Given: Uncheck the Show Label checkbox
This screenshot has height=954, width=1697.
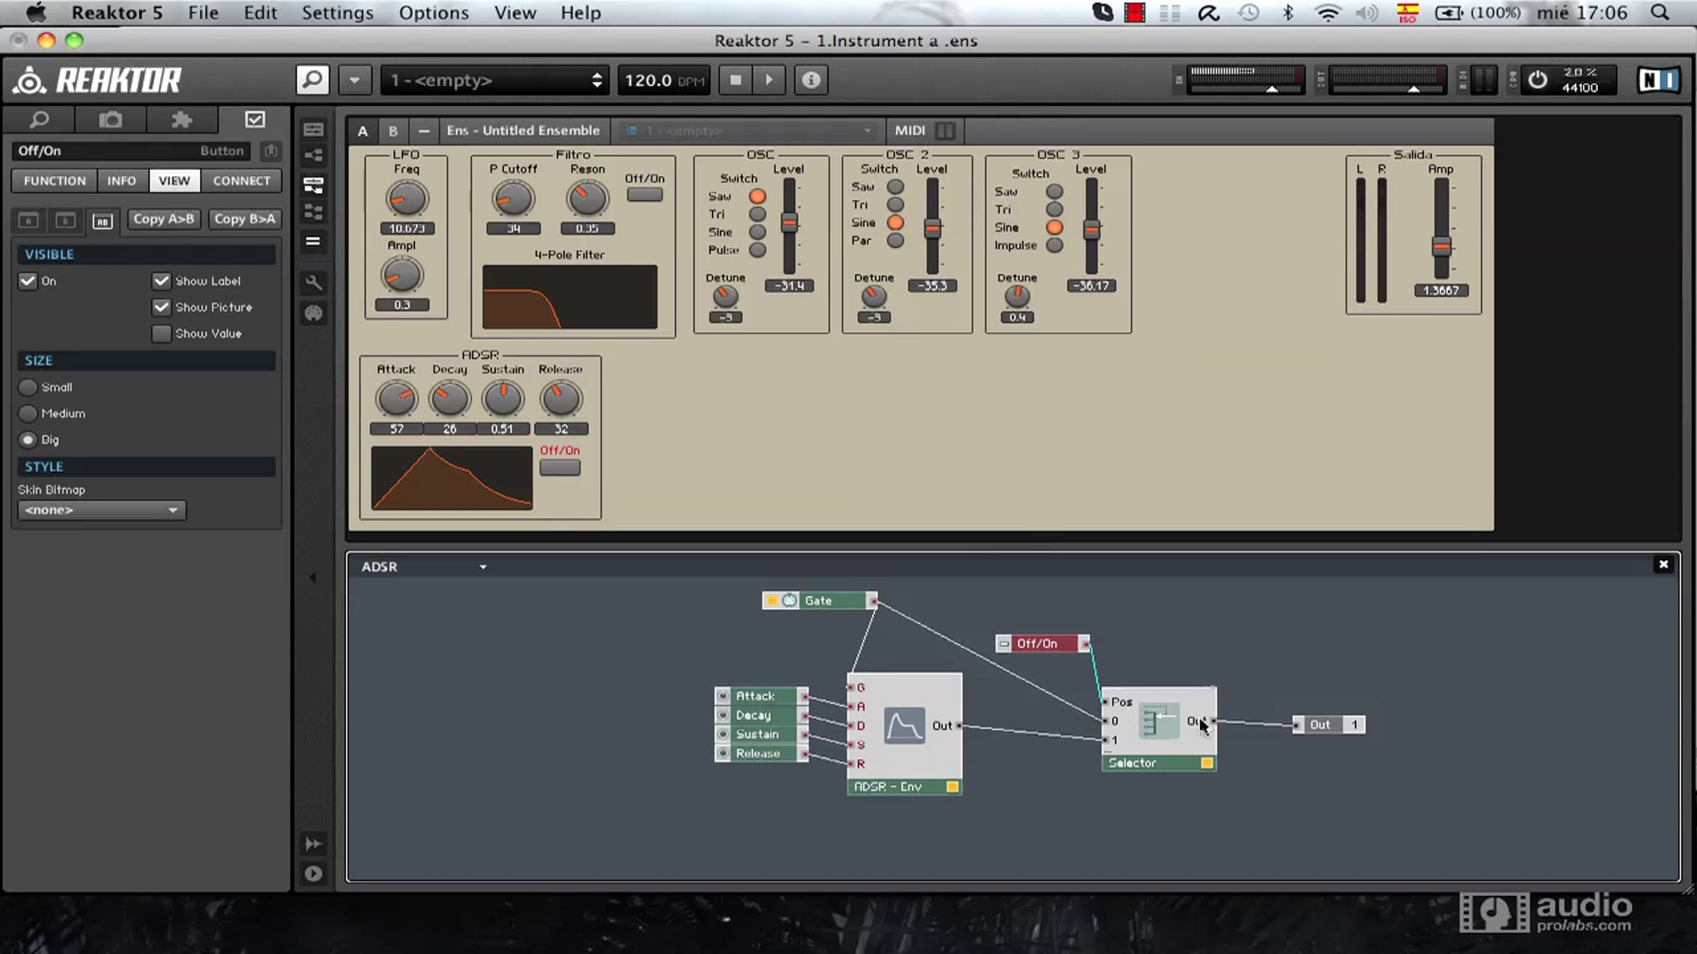Looking at the screenshot, I should pyautogui.click(x=161, y=281).
